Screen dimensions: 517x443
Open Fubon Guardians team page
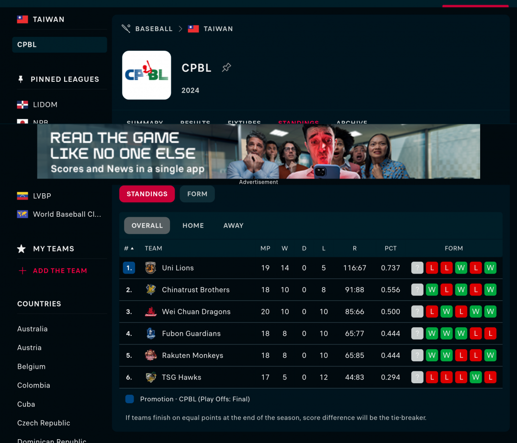click(x=191, y=333)
